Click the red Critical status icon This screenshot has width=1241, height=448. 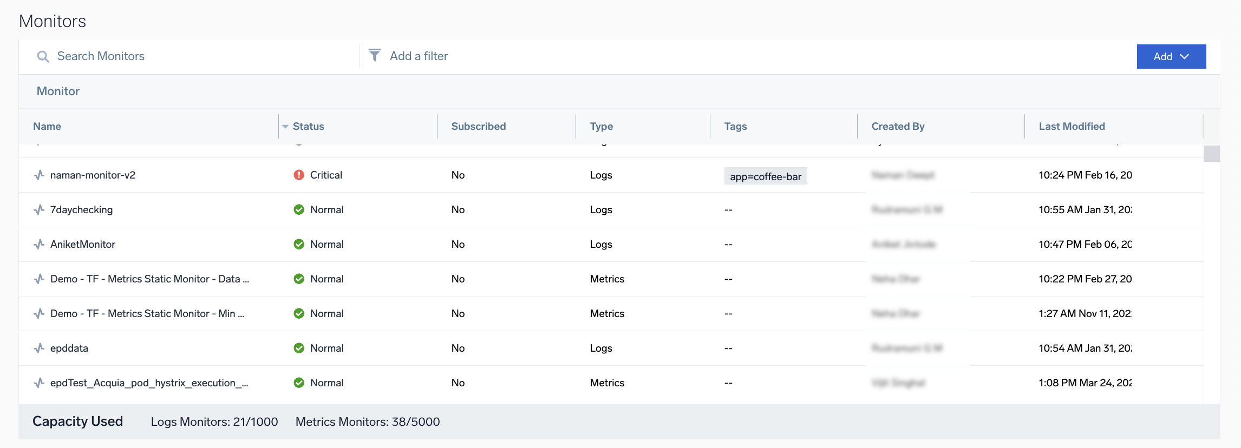click(x=299, y=175)
